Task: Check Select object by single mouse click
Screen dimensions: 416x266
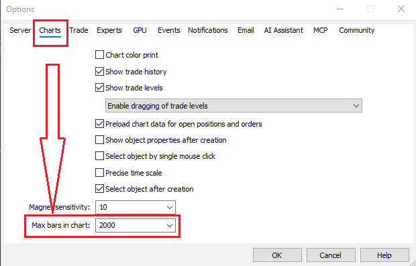Action: (x=99, y=156)
